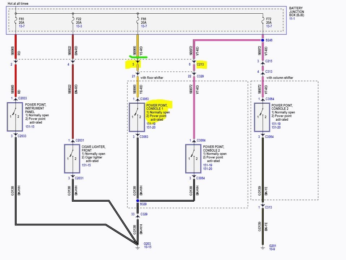346x260 pixels.
Task: Click the F65 20A fuse symbol
Action: point(16,21)
